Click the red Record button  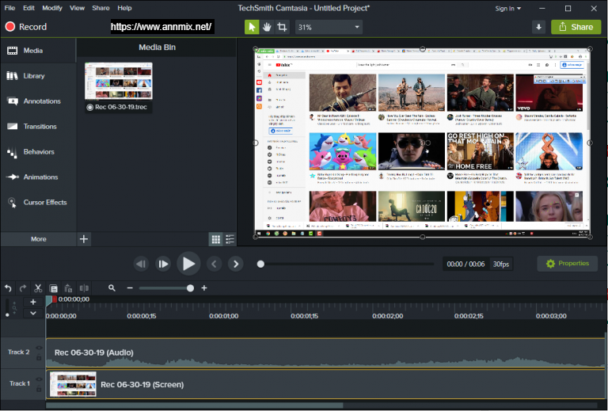click(26, 27)
